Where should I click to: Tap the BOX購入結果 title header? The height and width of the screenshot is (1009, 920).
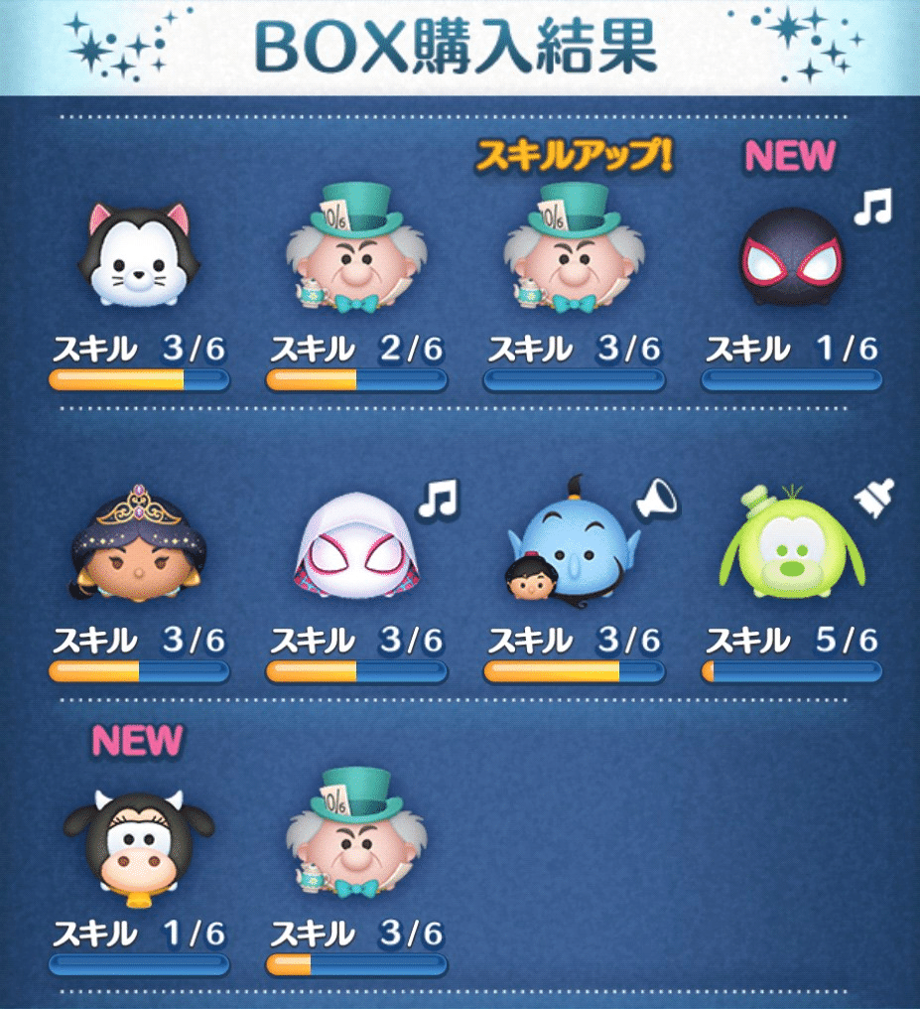456,47
